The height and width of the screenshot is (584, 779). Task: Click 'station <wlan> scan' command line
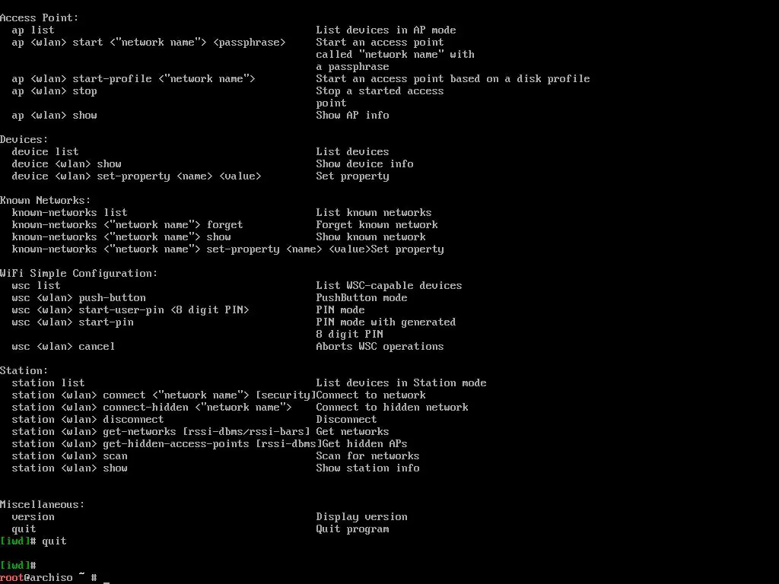69,456
